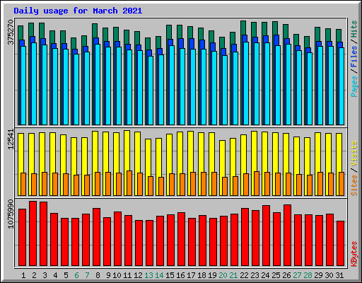This screenshot has width=362, height=283.
Task: Click the orange sites bar for day 1
Action: tap(23, 184)
